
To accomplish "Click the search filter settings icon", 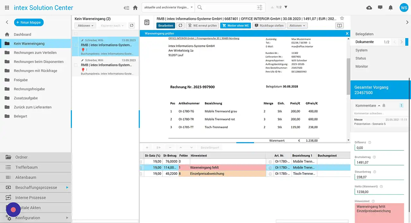I will click(x=259, y=7).
